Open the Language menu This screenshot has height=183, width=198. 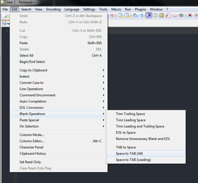click(72, 9)
